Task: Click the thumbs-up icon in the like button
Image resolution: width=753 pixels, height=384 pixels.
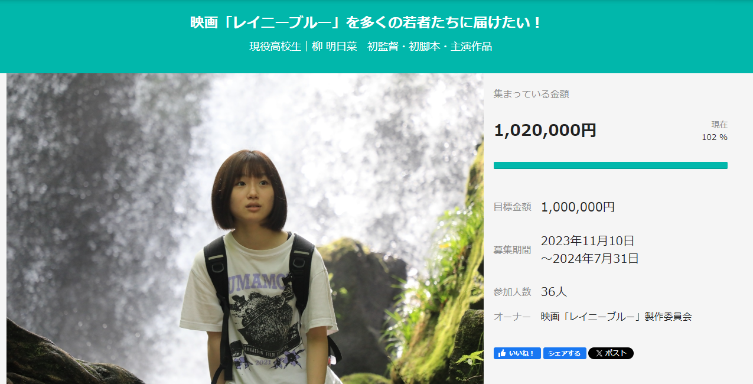Action: (x=502, y=353)
